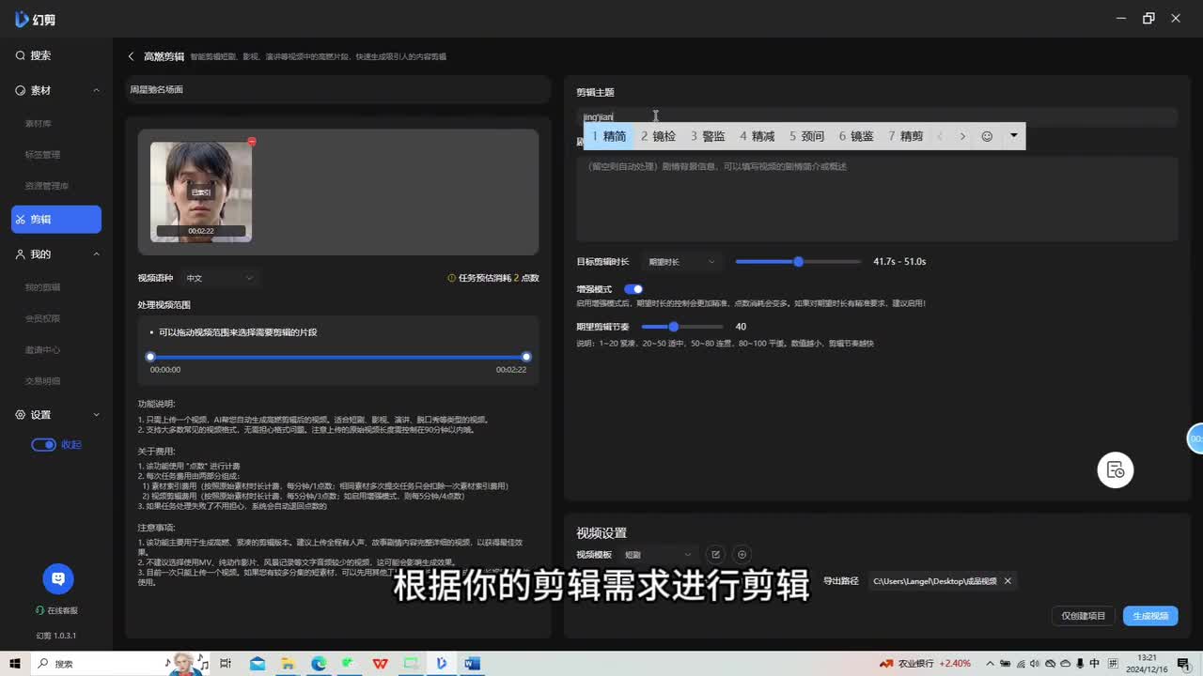
Task: Open the blue chat assistant icon in sidebar
Action: (58, 579)
